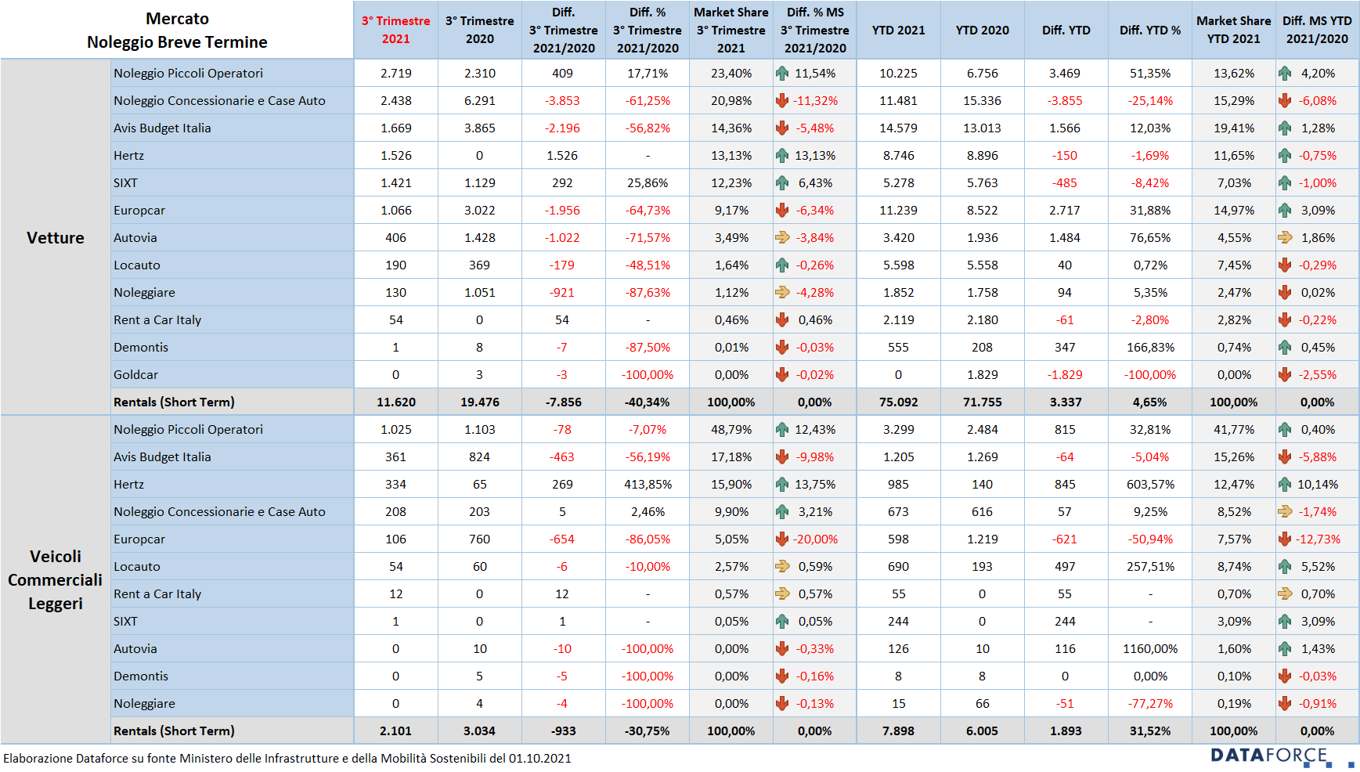Click the red down arrow beside -12,73%

1284,539
